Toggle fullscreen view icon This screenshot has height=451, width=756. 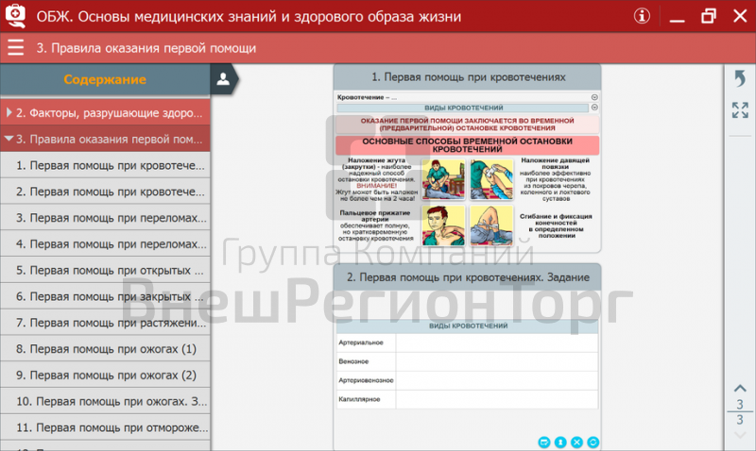click(739, 110)
